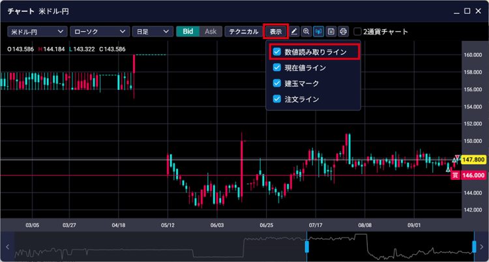The width and height of the screenshot is (489, 262).
Task: Click the magnifier zoom-in icon
Action: click(x=306, y=31)
